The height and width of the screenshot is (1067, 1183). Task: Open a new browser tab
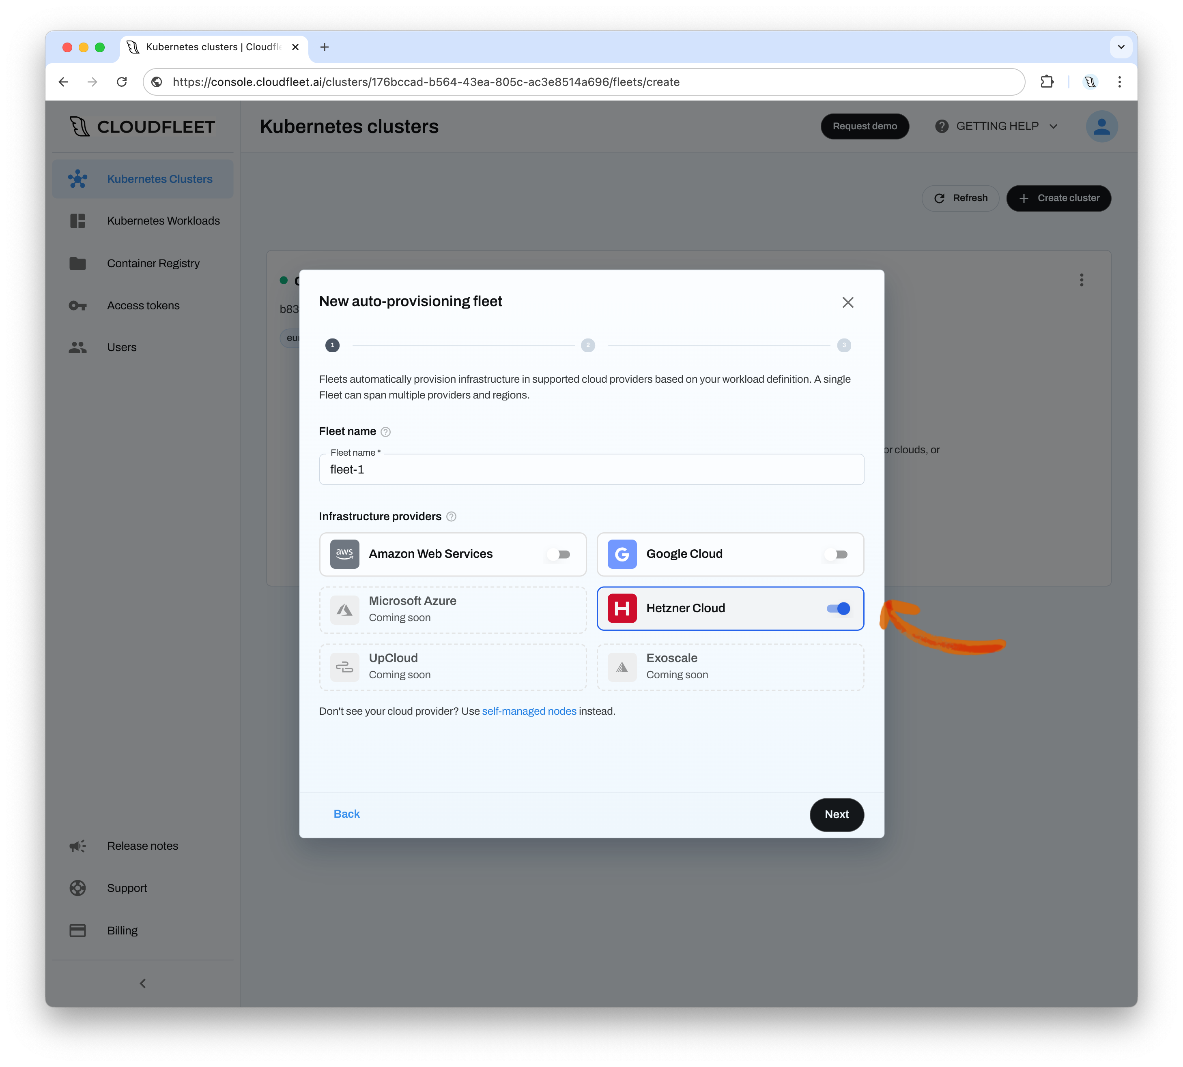tap(325, 47)
